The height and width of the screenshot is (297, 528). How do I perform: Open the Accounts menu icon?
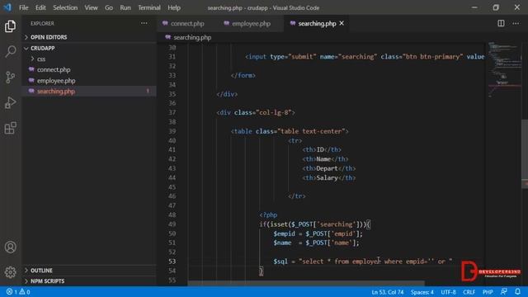[11, 247]
